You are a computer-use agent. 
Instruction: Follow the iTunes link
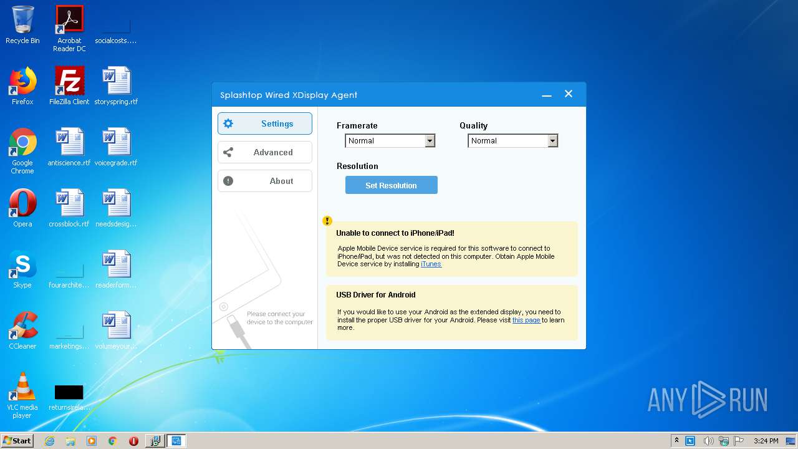[431, 264]
